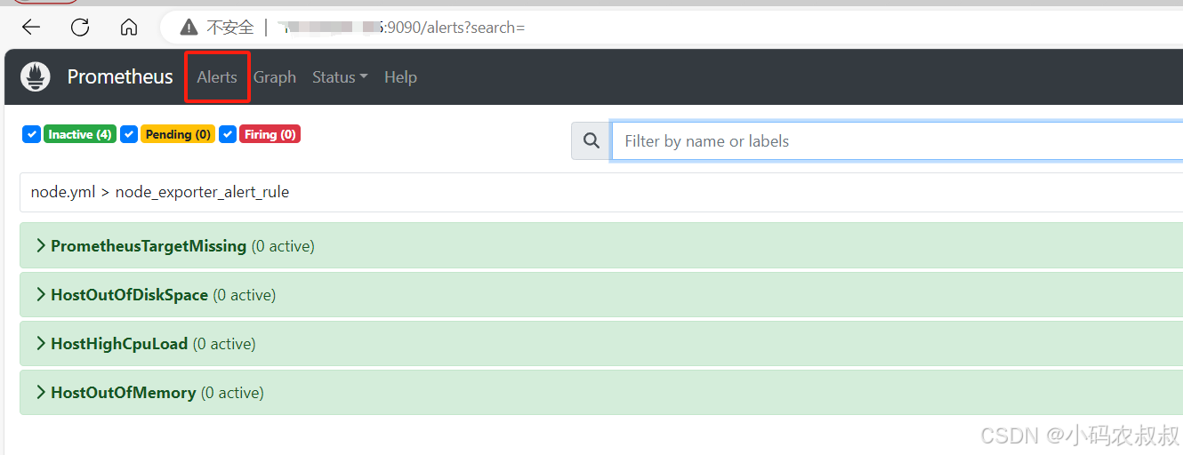
Task: Open the Help navigation item
Action: (x=400, y=77)
